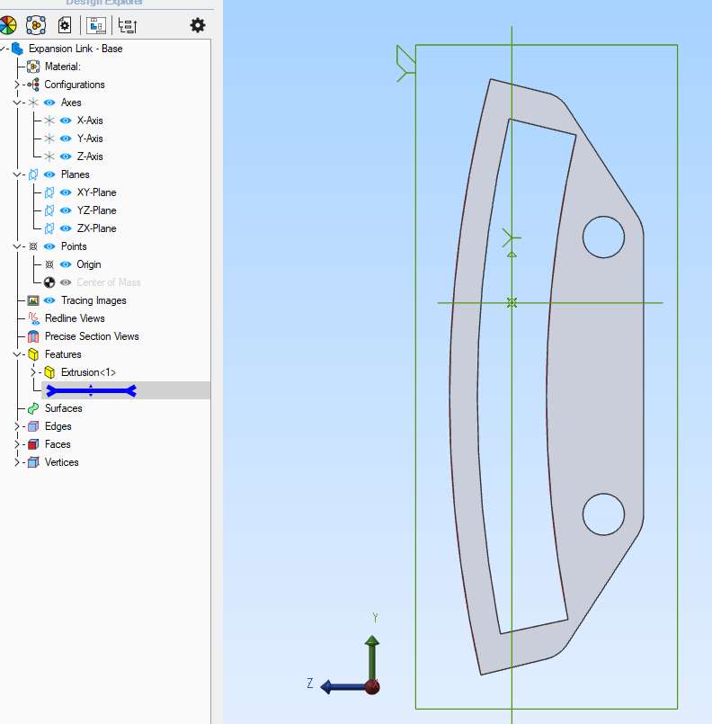Collapse the Planes tree node
712x724 pixels.
point(16,174)
